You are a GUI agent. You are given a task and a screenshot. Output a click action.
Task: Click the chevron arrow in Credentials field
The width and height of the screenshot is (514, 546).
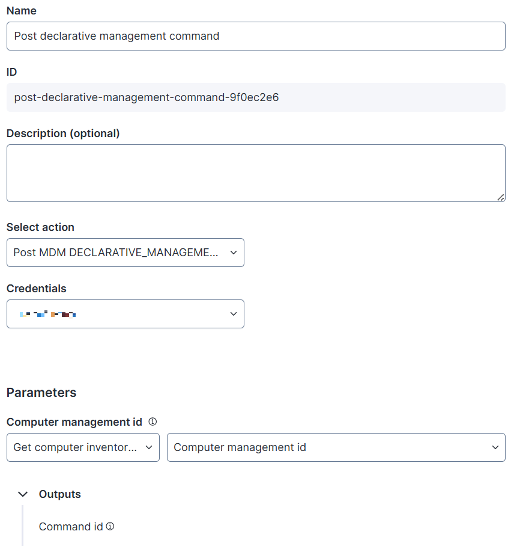(x=234, y=314)
